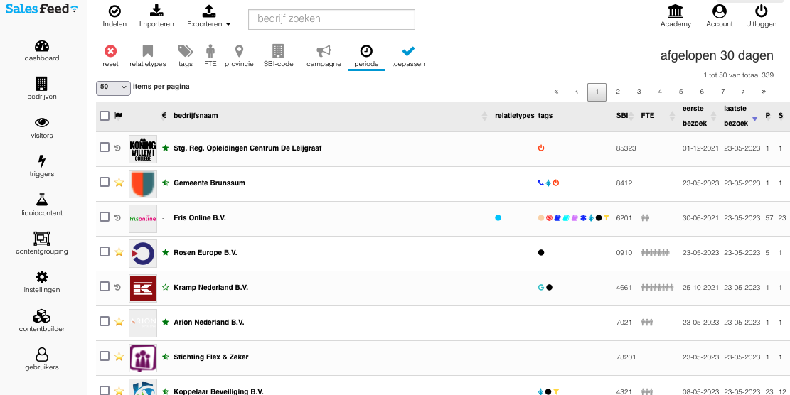This screenshot has width=790, height=395.
Task: Open liquidcontent flask icon
Action: click(42, 200)
